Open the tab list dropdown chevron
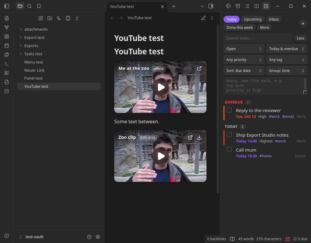The image size is (311, 243). pos(202,6)
